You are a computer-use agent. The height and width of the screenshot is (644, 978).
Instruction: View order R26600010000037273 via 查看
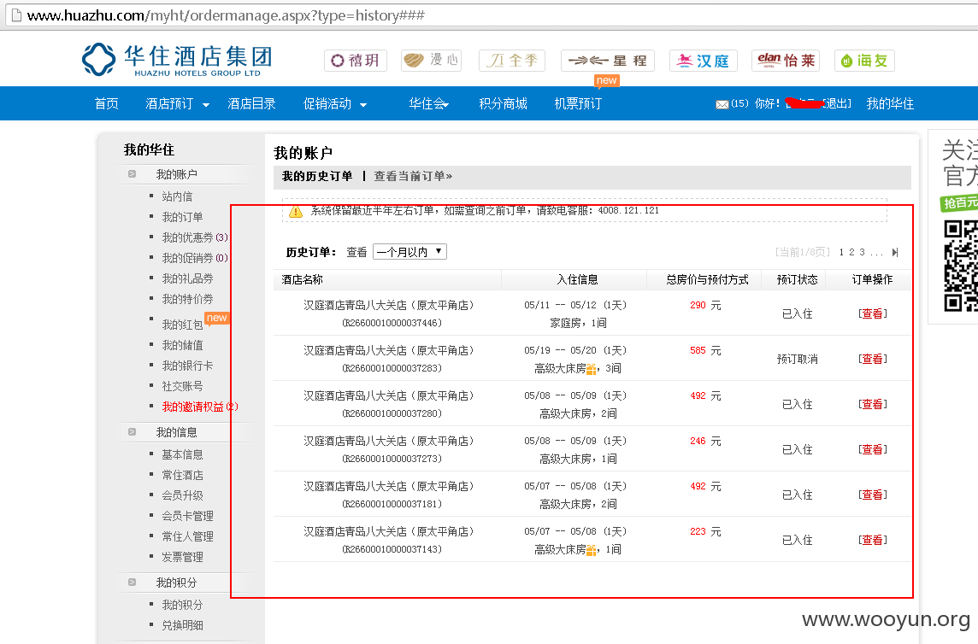coord(873,449)
